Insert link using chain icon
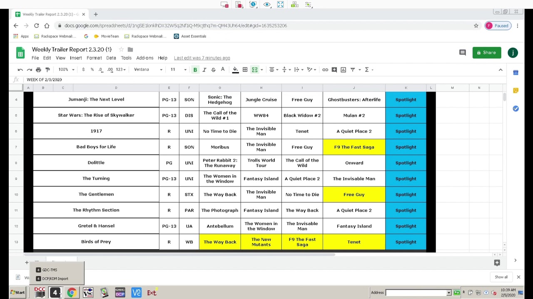Viewport: 533px width, 299px height. pos(325,70)
